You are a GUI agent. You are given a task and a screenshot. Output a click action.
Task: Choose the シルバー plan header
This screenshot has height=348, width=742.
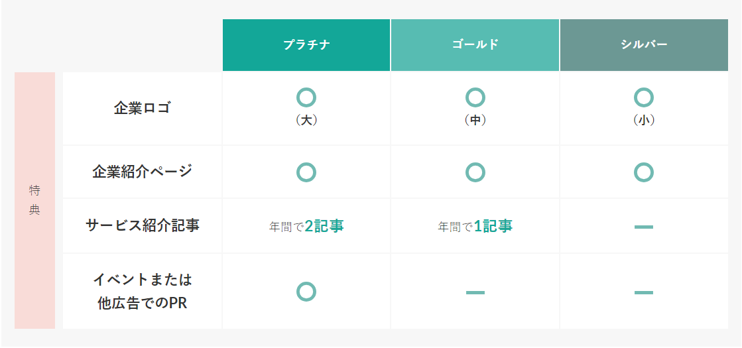(644, 45)
